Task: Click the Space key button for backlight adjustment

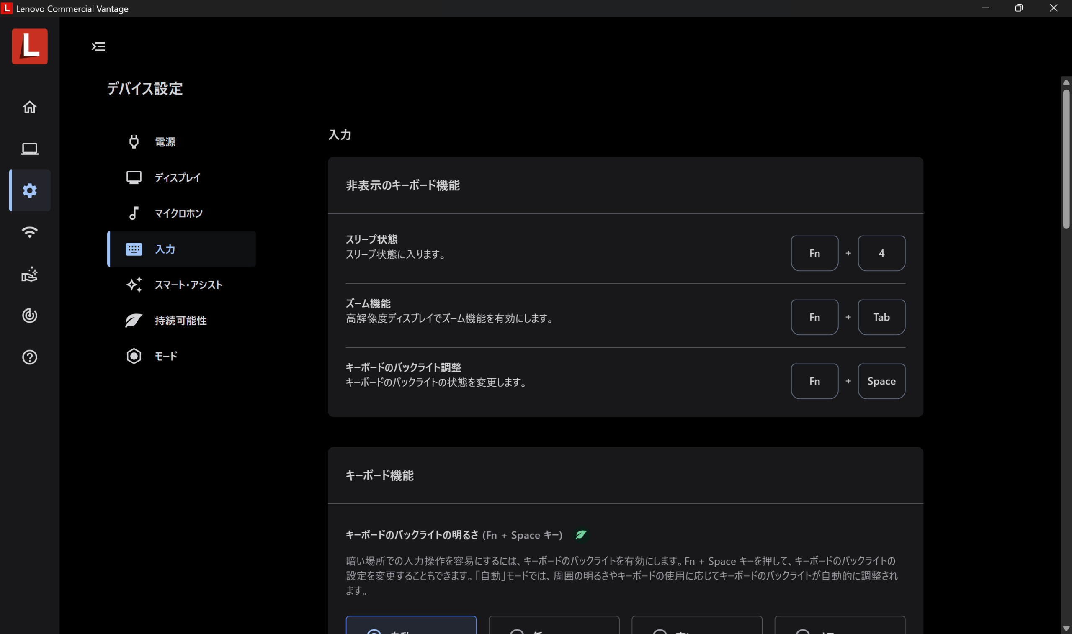Action: [881, 381]
